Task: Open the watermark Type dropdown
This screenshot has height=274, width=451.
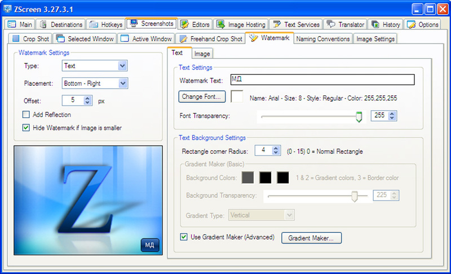Action: click(122, 66)
